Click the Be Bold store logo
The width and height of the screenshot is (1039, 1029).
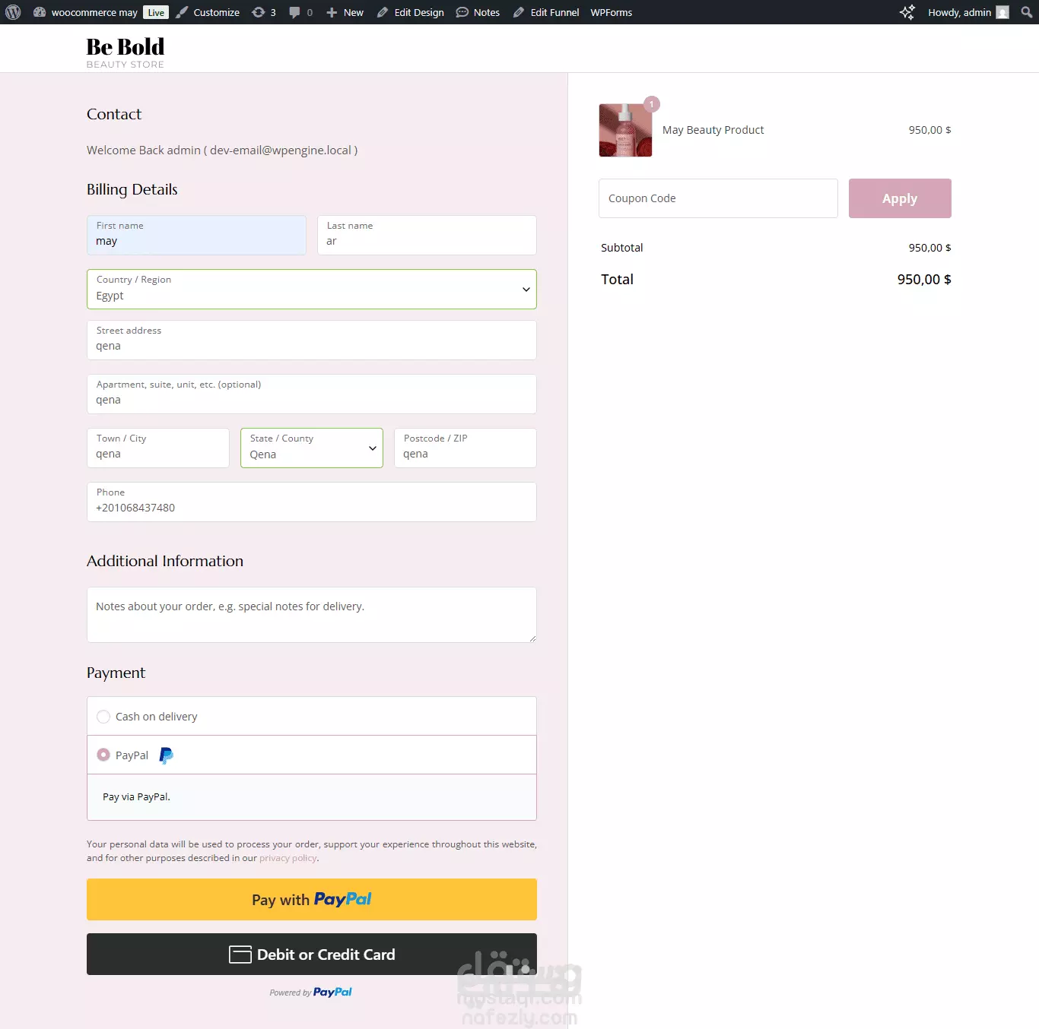[126, 52]
